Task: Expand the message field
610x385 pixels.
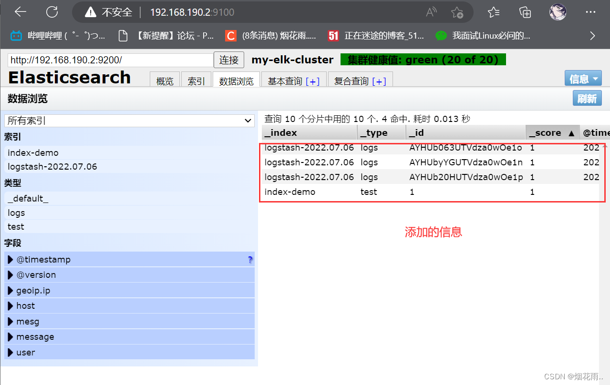Action: point(129,337)
